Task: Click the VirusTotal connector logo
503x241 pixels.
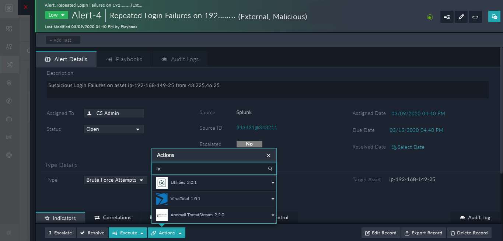Action: (x=162, y=199)
